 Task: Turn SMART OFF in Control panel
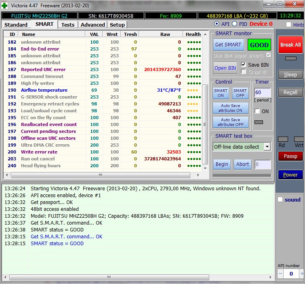240,93
